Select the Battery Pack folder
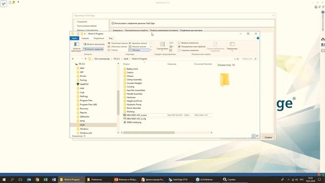 [132, 69]
